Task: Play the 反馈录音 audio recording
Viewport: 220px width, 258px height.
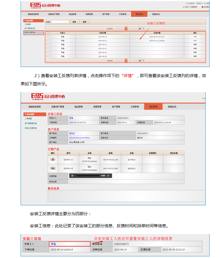Action: pos(73,176)
